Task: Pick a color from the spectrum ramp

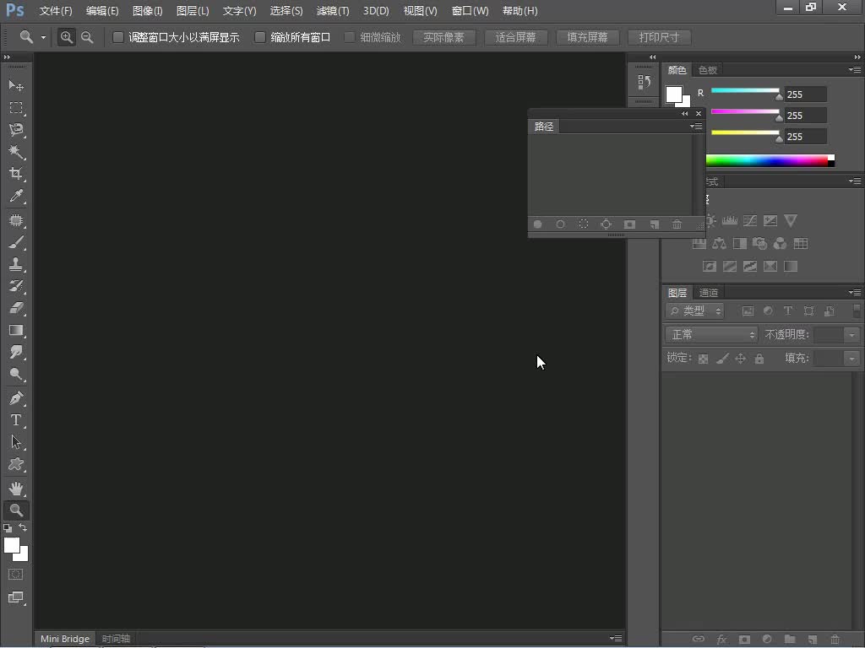Action: (770, 160)
